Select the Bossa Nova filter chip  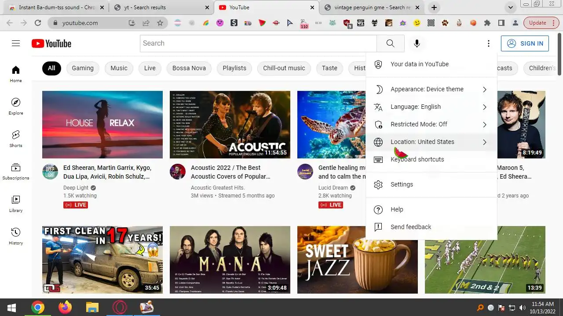(189, 68)
